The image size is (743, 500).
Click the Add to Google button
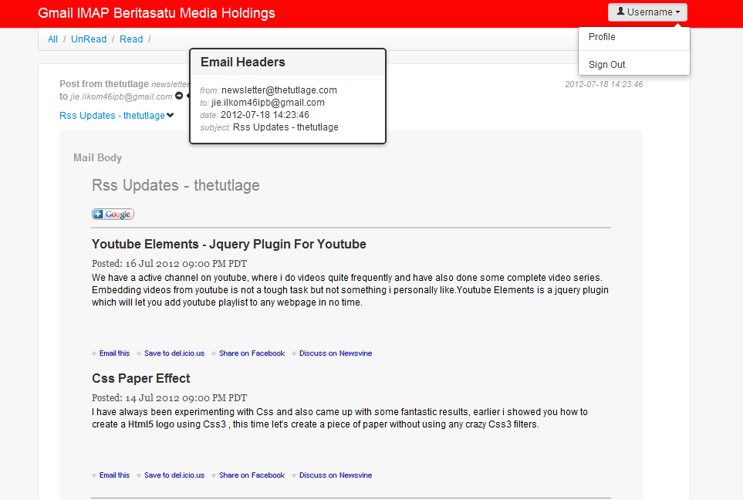tap(113, 215)
